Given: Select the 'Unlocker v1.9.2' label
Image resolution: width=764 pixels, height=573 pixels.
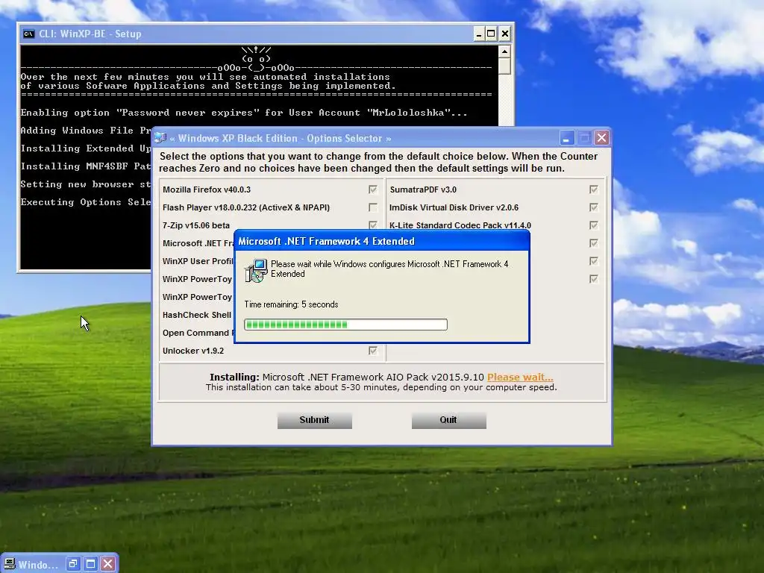Looking at the screenshot, I should 193,351.
